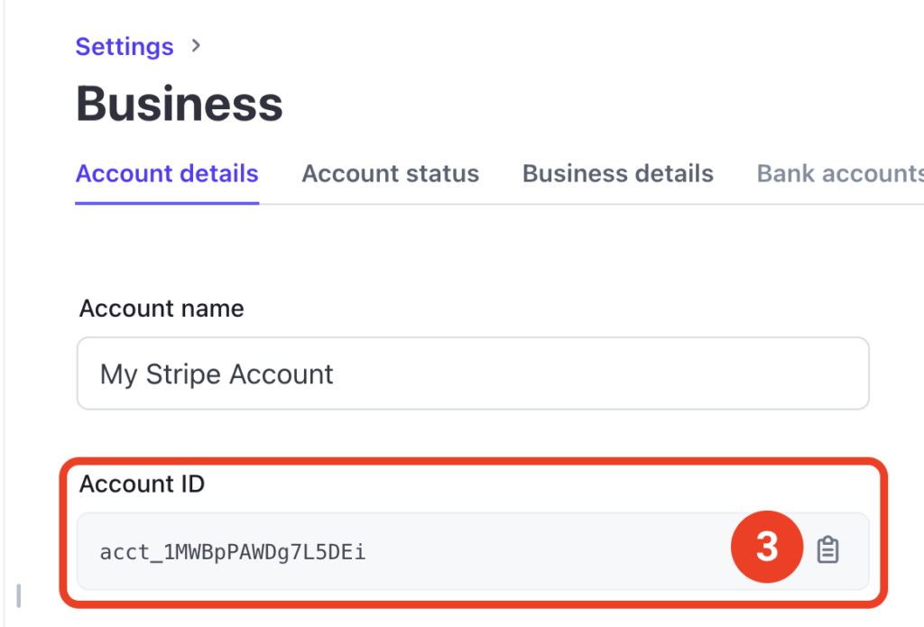Click the breadcrumb chevron after Settings
Viewport: 924px width, 627px height.
(195, 46)
